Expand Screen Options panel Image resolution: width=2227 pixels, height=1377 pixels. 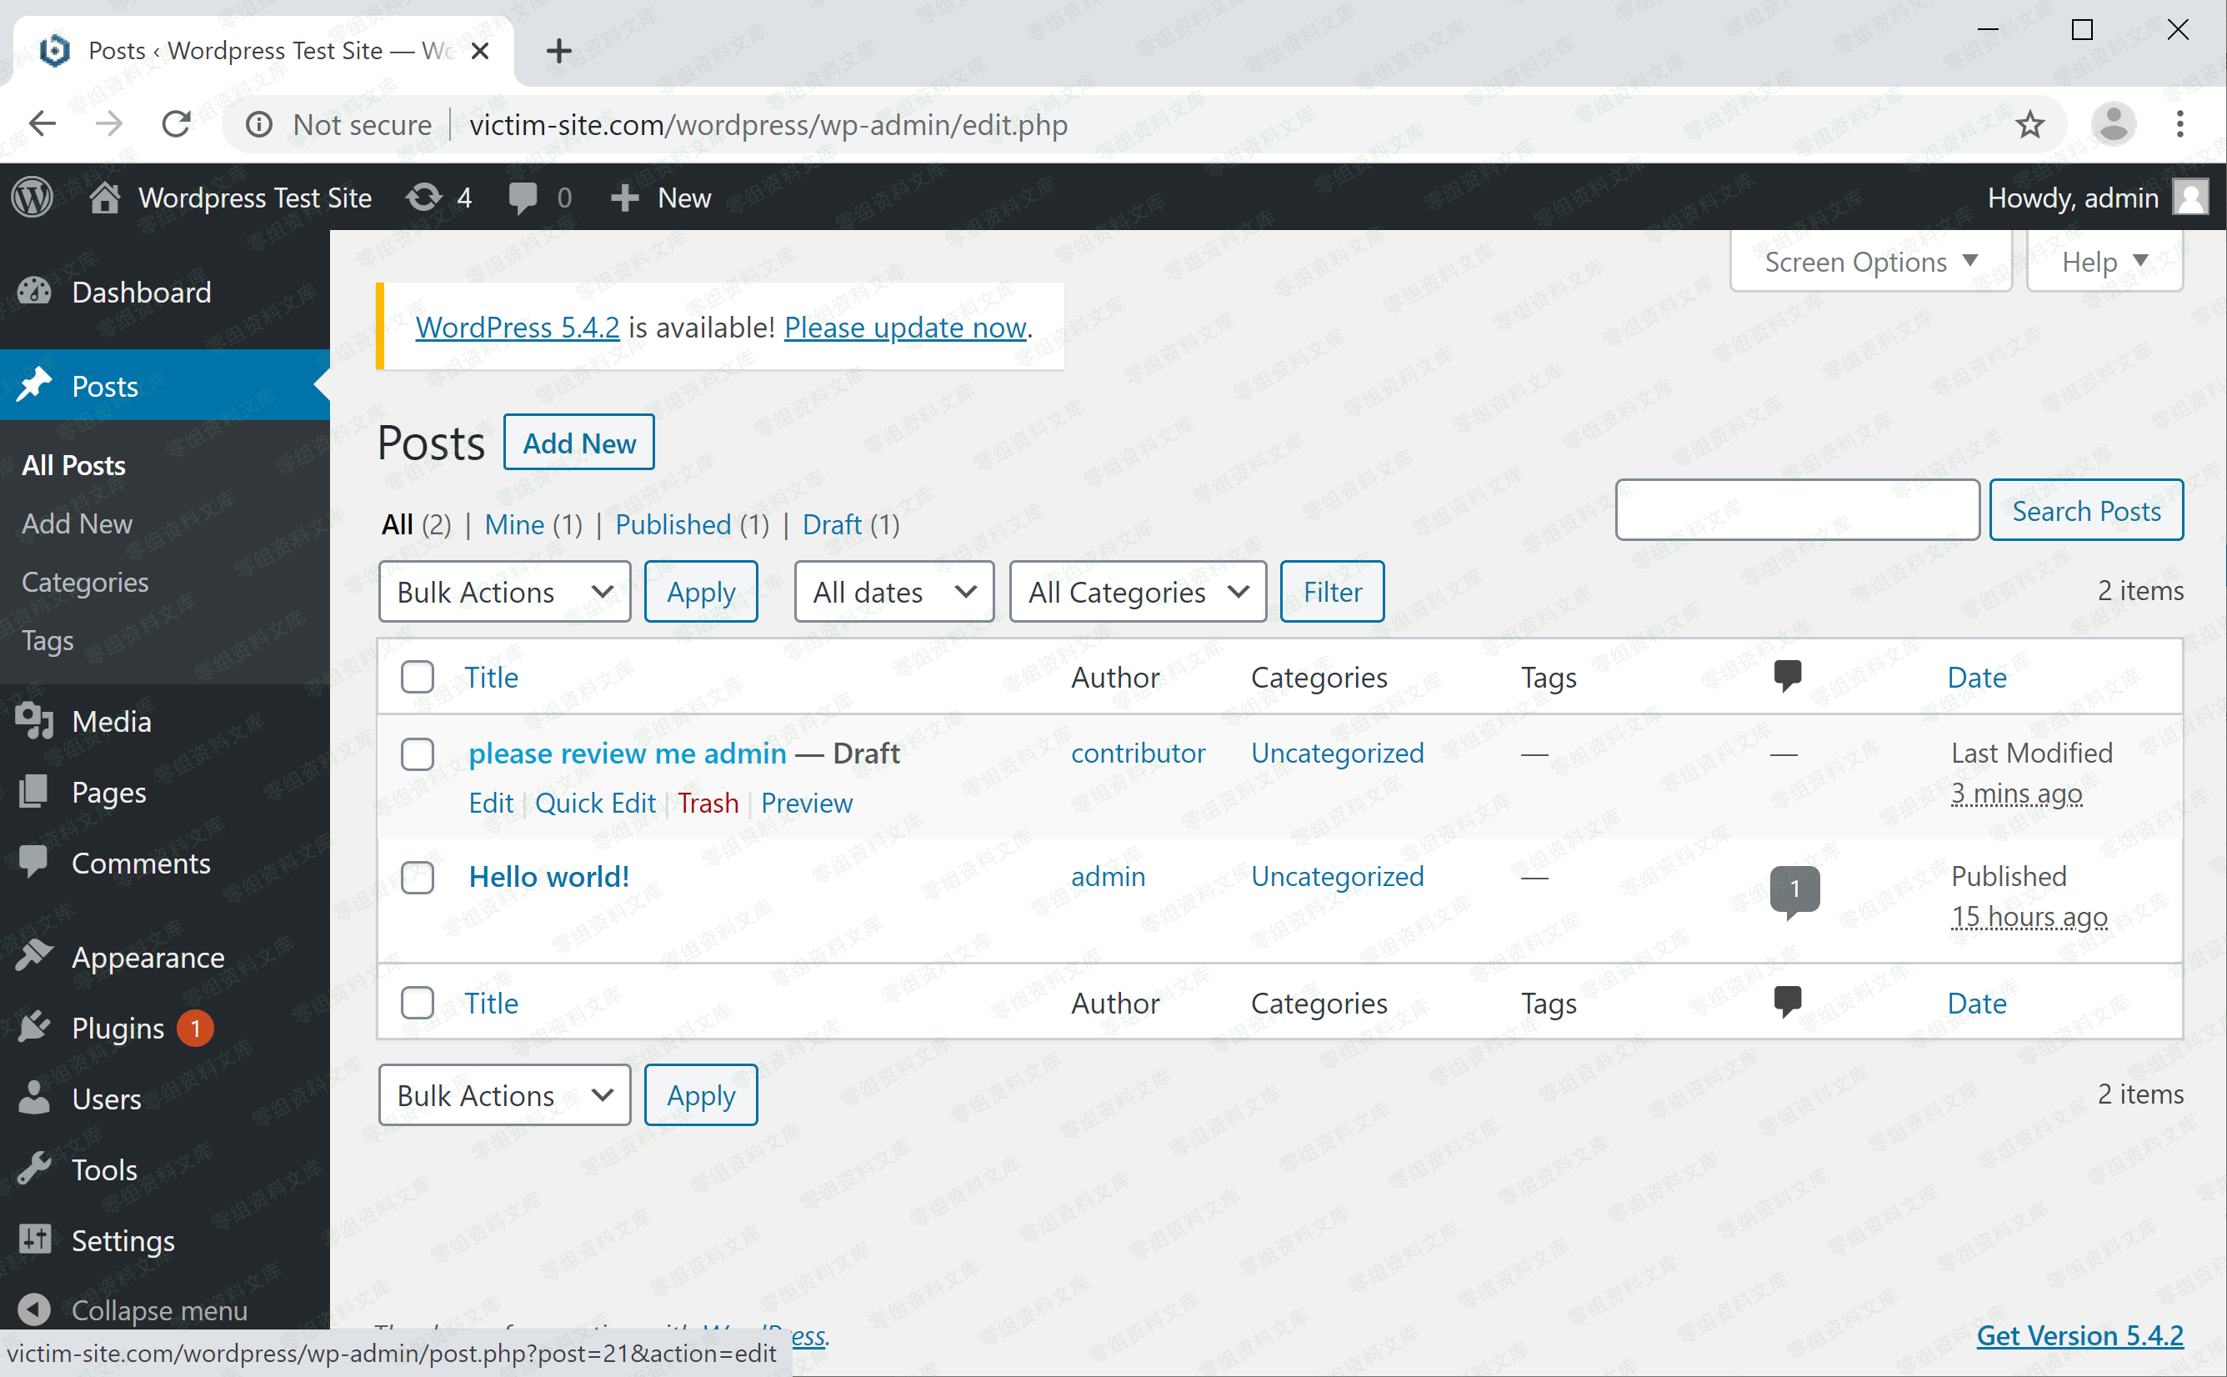(x=1870, y=262)
